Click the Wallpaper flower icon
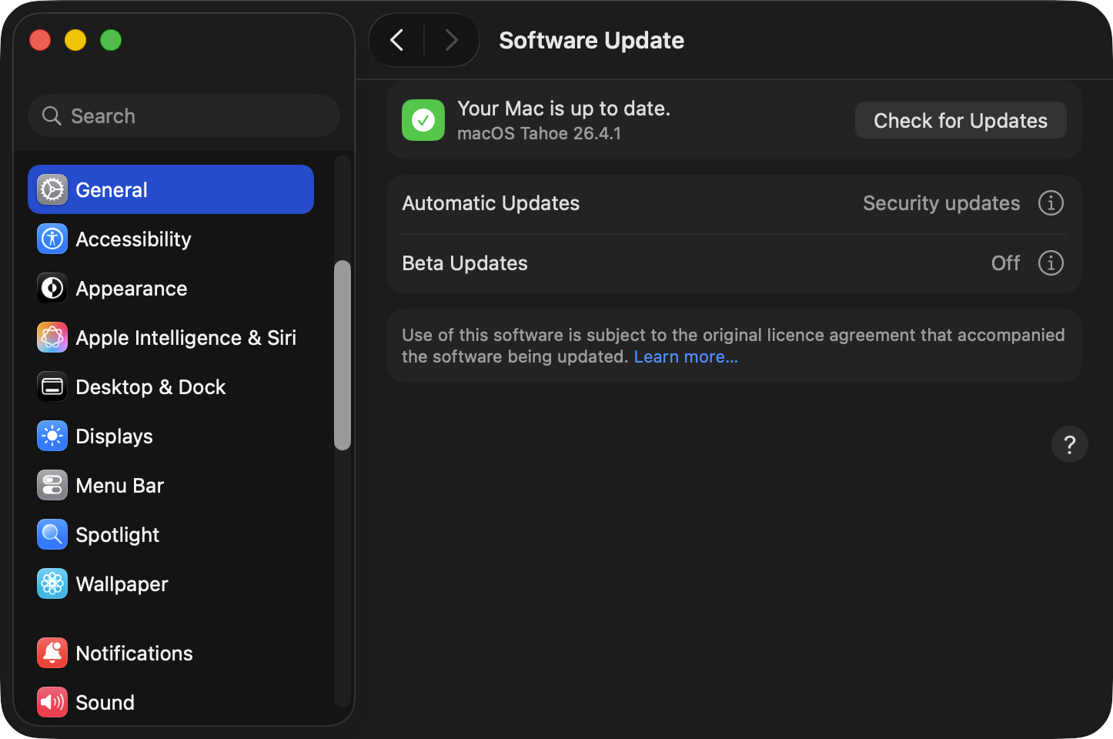The height and width of the screenshot is (739, 1113). click(52, 584)
